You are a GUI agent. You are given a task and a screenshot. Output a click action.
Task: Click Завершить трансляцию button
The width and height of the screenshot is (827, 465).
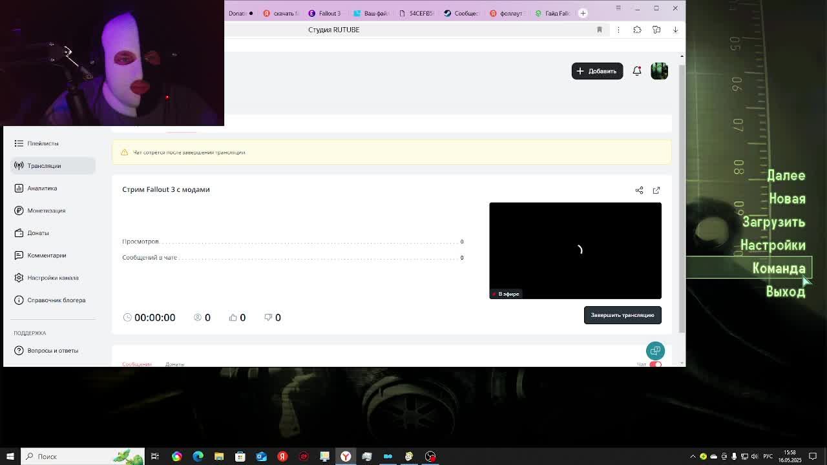(x=622, y=315)
